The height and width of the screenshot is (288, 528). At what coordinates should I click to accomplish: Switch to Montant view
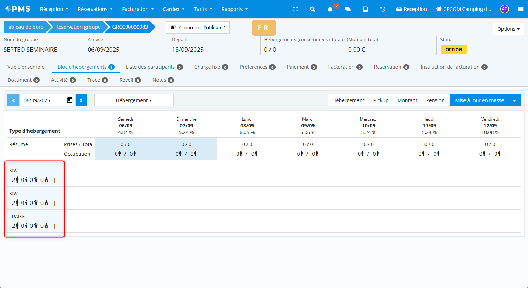coord(407,100)
